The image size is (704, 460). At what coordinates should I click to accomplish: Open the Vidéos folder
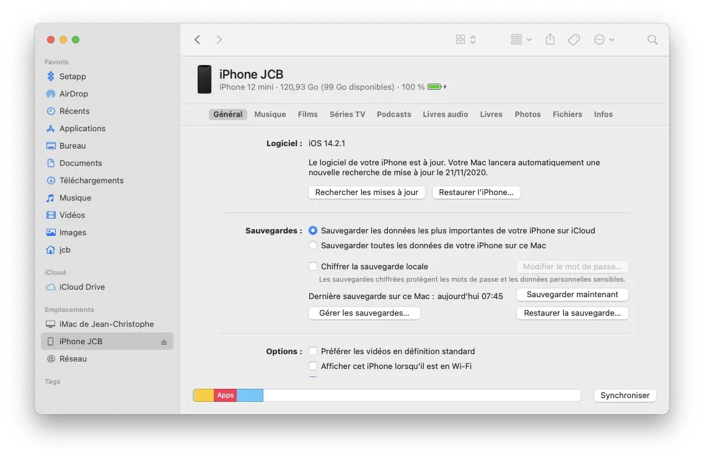[107, 215]
